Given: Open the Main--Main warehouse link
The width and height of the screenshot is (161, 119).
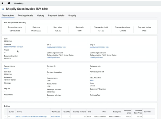Looking at the screenshot, I should click(x=55, y=116).
